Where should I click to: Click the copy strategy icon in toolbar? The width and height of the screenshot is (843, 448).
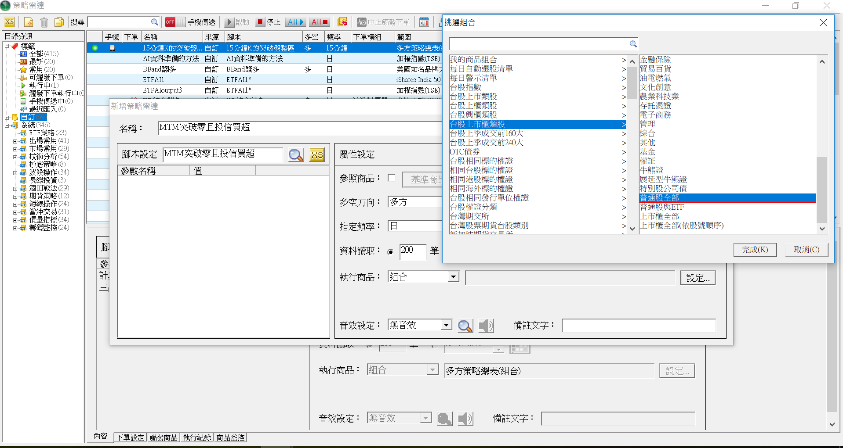coord(59,22)
